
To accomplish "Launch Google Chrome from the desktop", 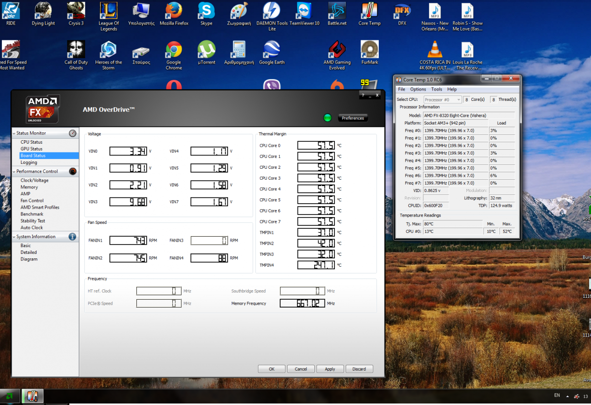I will [174, 56].
